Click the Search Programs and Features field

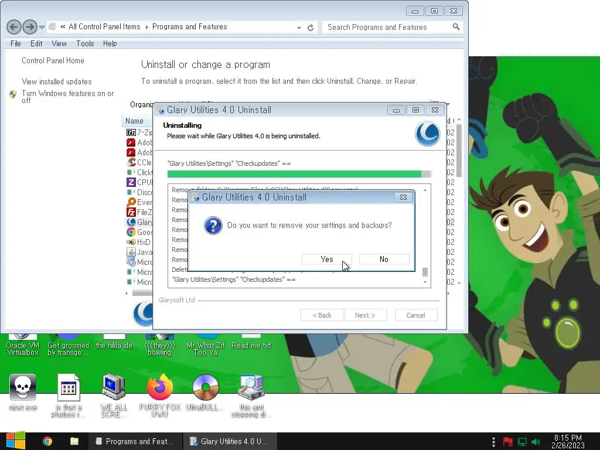click(387, 27)
